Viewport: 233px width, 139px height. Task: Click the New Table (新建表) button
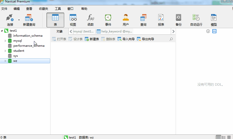tap(92, 39)
